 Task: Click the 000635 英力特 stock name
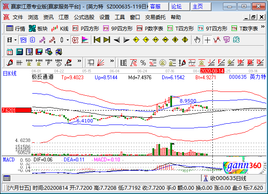click(248, 77)
